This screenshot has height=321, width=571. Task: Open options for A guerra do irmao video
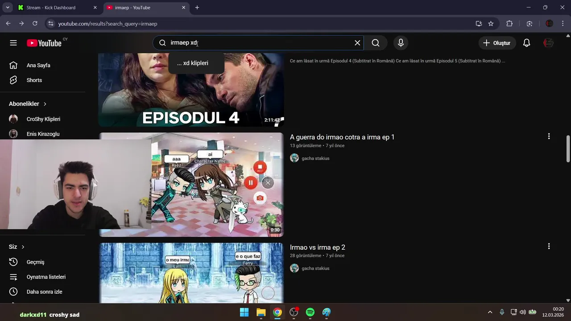549,136
